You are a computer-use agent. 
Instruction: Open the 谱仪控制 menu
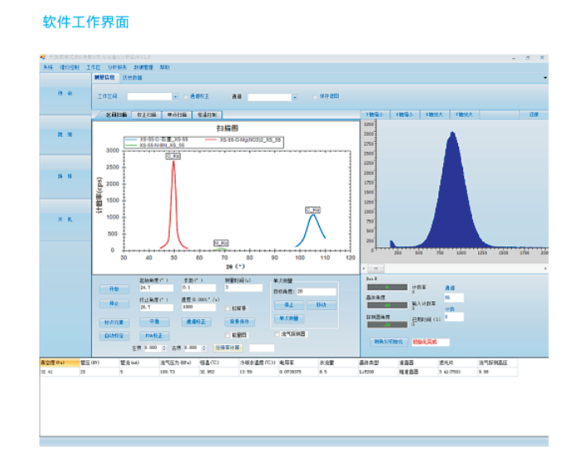pyautogui.click(x=70, y=67)
